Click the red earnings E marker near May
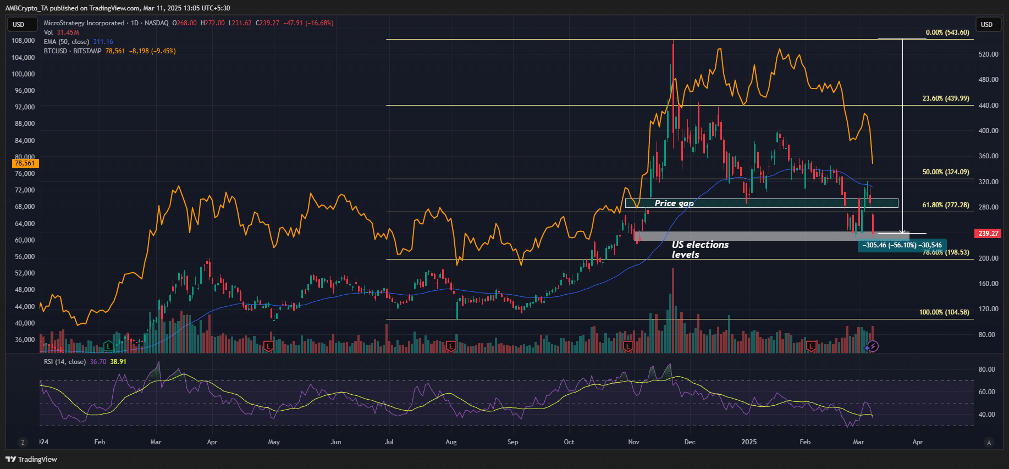The image size is (1009, 469). tap(268, 346)
